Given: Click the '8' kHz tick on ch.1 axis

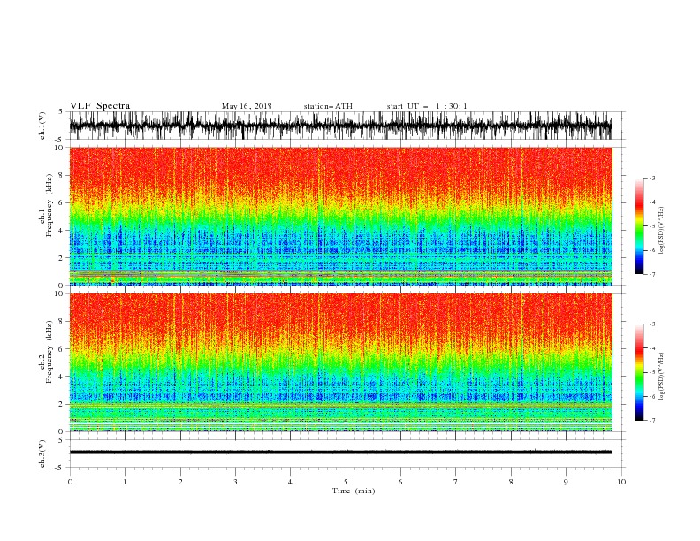Looking at the screenshot, I should 61,175.
